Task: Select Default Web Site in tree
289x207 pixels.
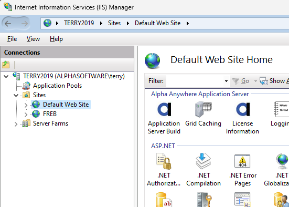Action: click(x=66, y=105)
